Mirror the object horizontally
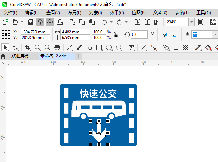The image size is (218, 162). pos(164,34)
